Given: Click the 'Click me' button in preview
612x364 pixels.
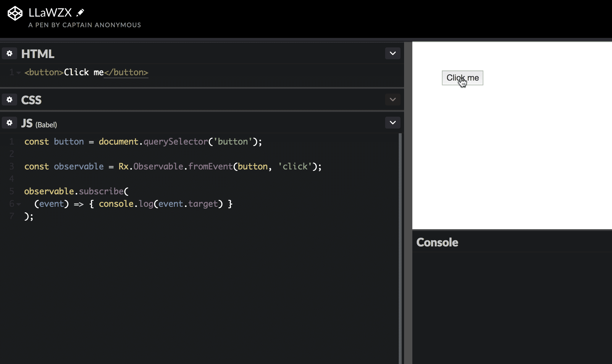Looking at the screenshot, I should [462, 78].
